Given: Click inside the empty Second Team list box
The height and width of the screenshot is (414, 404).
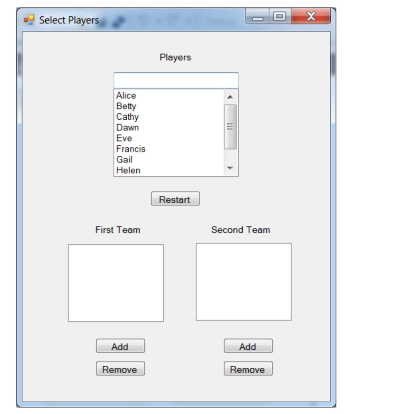Looking at the screenshot, I should [x=244, y=281].
